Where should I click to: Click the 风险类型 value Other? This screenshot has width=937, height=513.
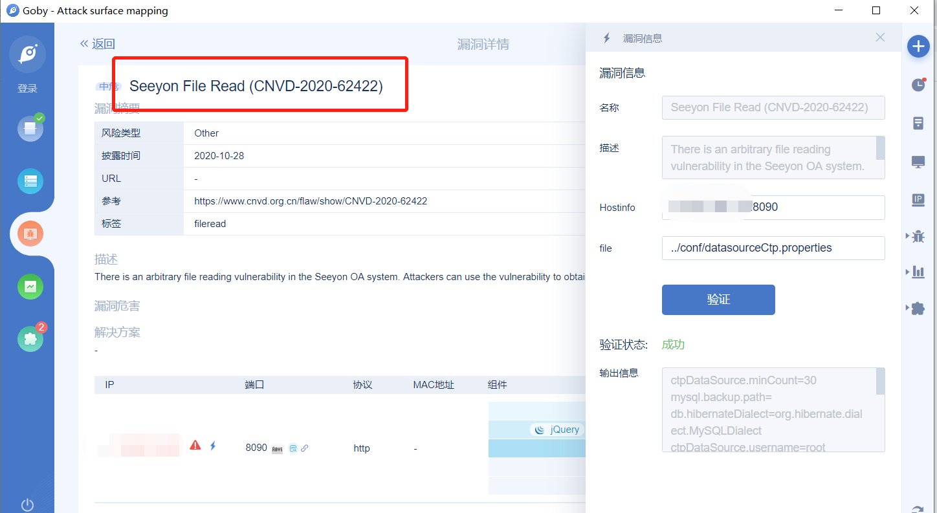[206, 133]
